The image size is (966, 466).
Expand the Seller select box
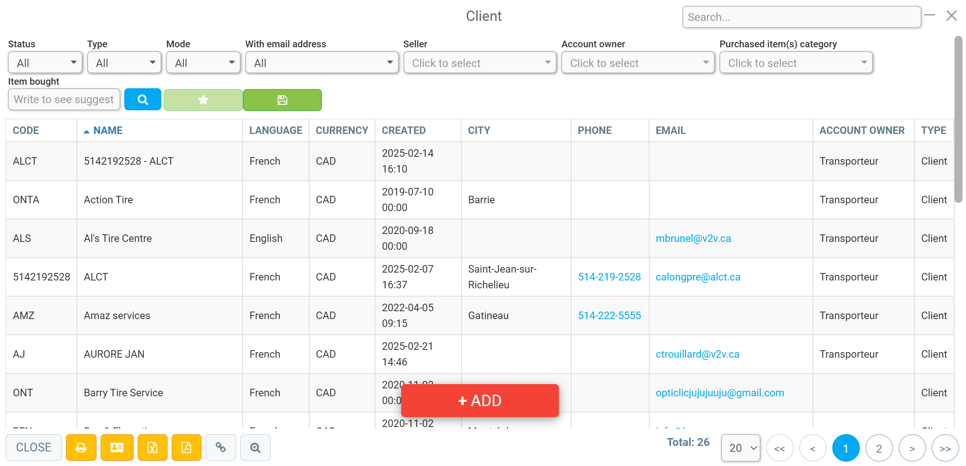480,63
